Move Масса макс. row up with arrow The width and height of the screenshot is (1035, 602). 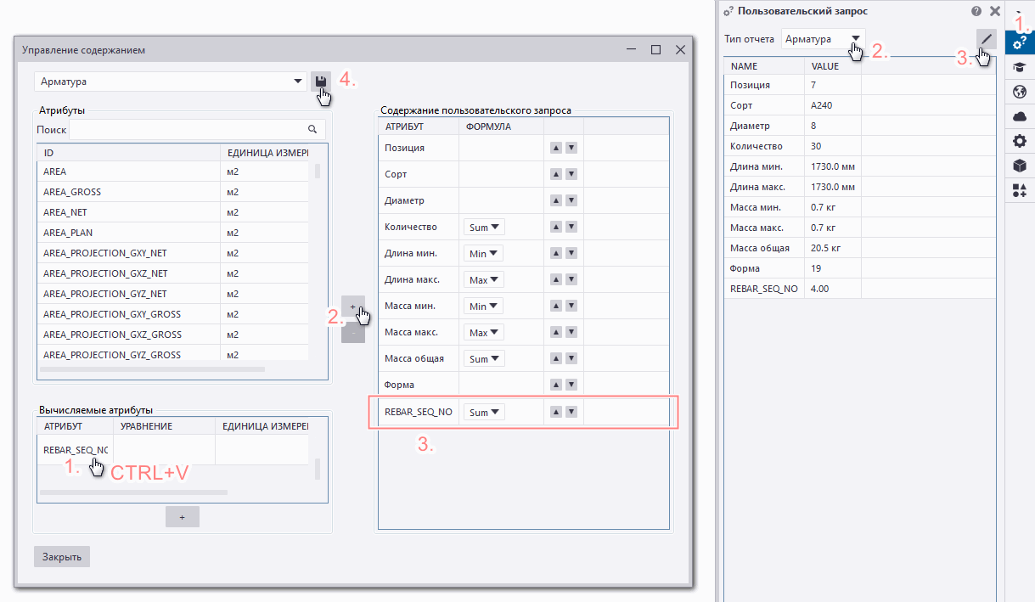555,332
